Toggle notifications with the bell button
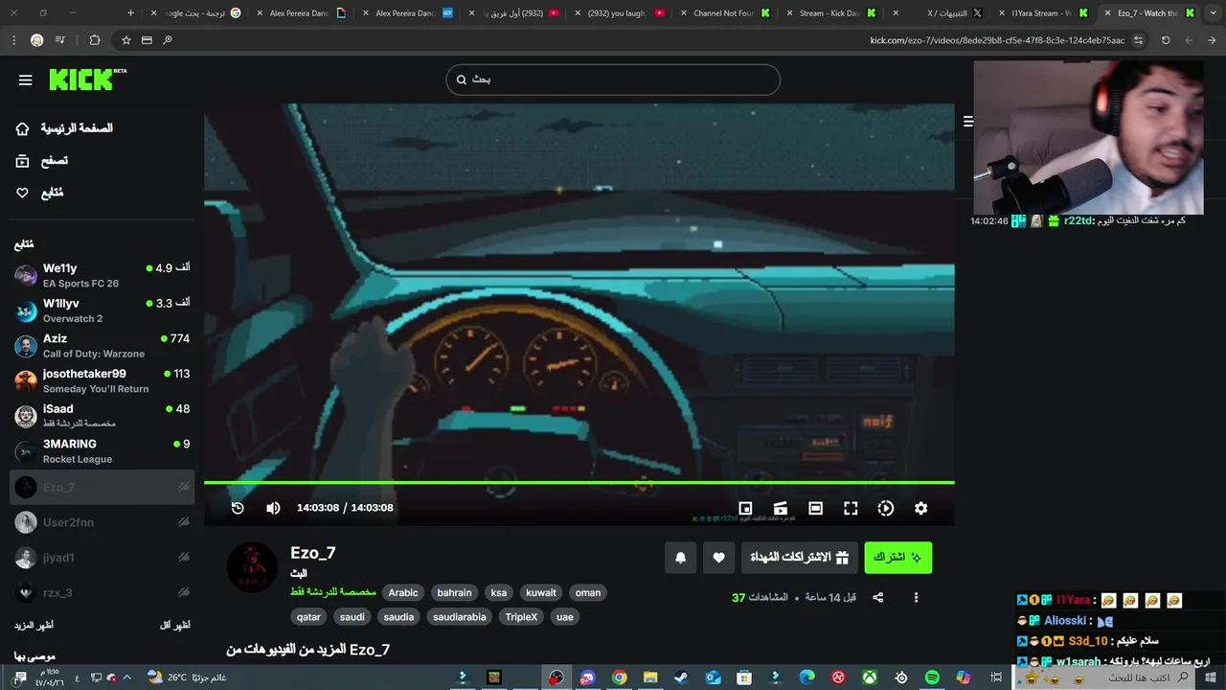The width and height of the screenshot is (1226, 690). pyautogui.click(x=680, y=558)
